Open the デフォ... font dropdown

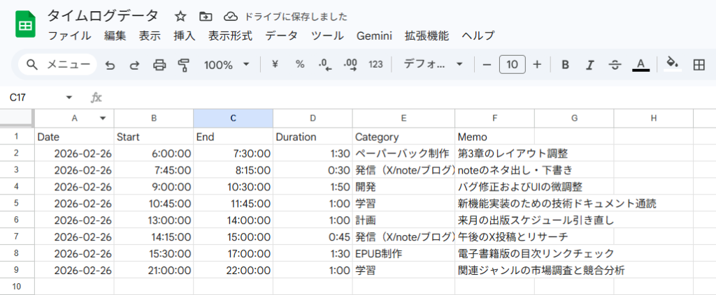[x=434, y=65]
